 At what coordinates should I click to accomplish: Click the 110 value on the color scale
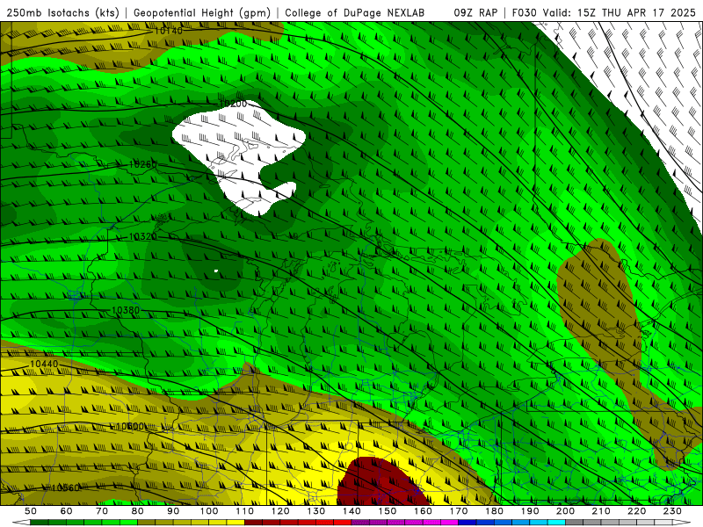[x=245, y=511]
